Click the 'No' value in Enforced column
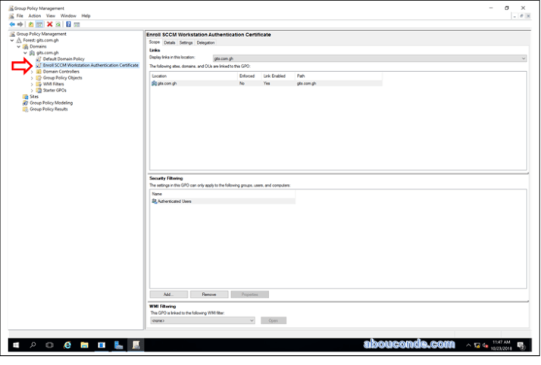 (242, 83)
